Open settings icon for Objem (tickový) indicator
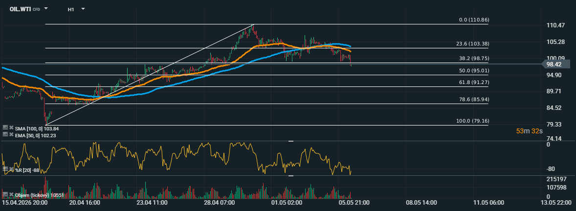This screenshot has width=576, height=211. pyautogui.click(x=5, y=194)
